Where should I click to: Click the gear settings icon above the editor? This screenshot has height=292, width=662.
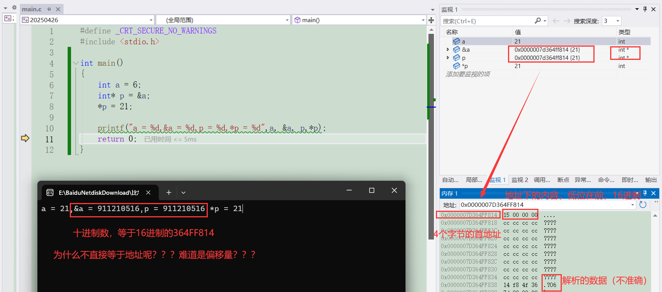(x=14, y=7)
